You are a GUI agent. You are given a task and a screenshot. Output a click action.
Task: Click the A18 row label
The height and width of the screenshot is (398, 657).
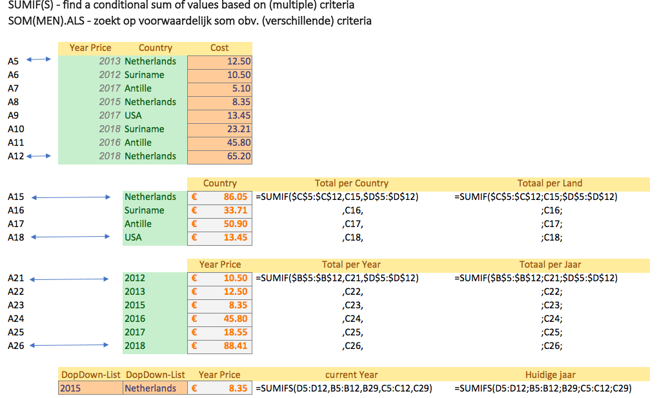[x=15, y=237]
